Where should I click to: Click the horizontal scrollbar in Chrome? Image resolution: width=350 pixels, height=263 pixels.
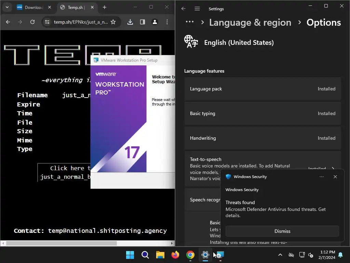coord(62,243)
